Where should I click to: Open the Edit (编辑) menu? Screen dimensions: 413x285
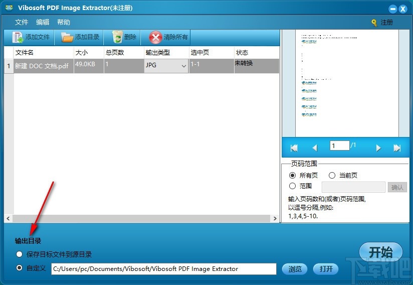coord(43,22)
